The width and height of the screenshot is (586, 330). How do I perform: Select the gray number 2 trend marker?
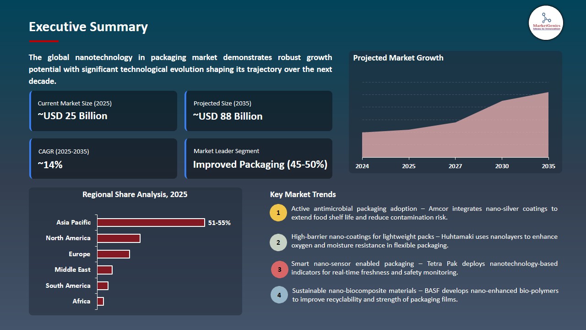(x=278, y=242)
